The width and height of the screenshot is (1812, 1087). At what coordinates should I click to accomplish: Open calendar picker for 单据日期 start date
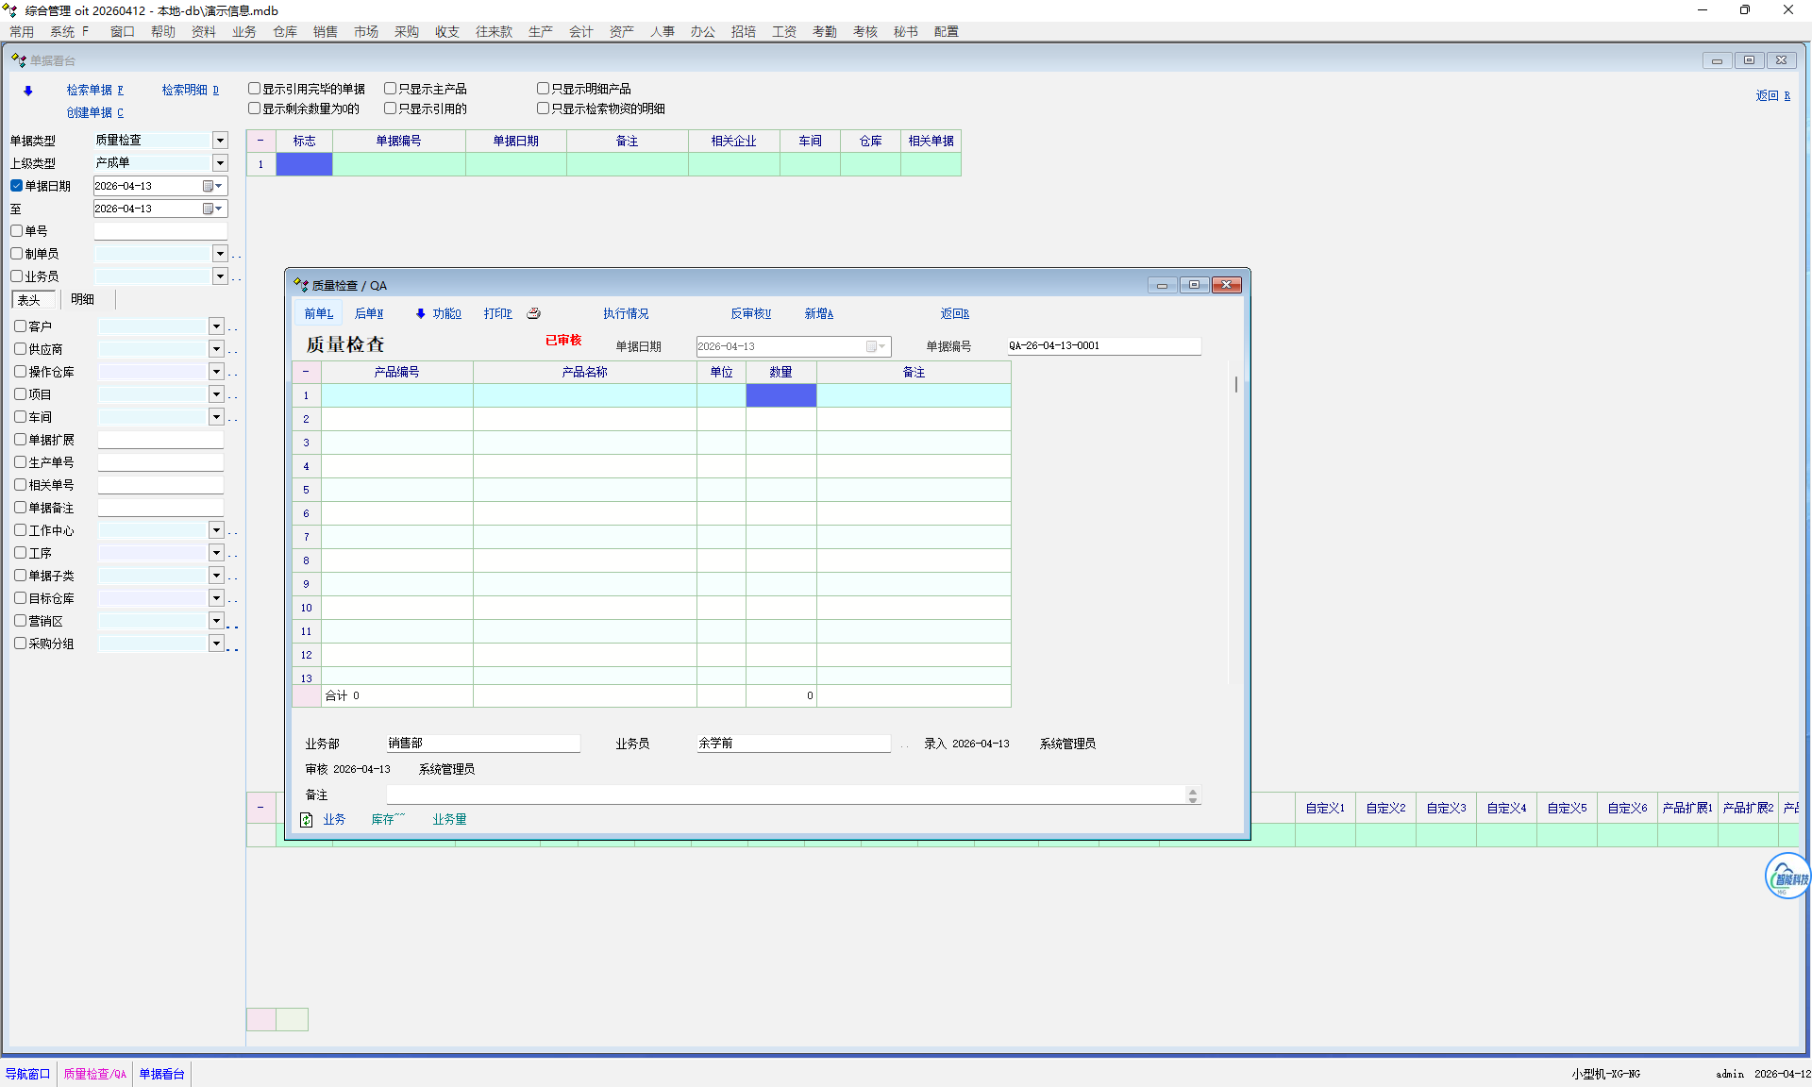[209, 186]
